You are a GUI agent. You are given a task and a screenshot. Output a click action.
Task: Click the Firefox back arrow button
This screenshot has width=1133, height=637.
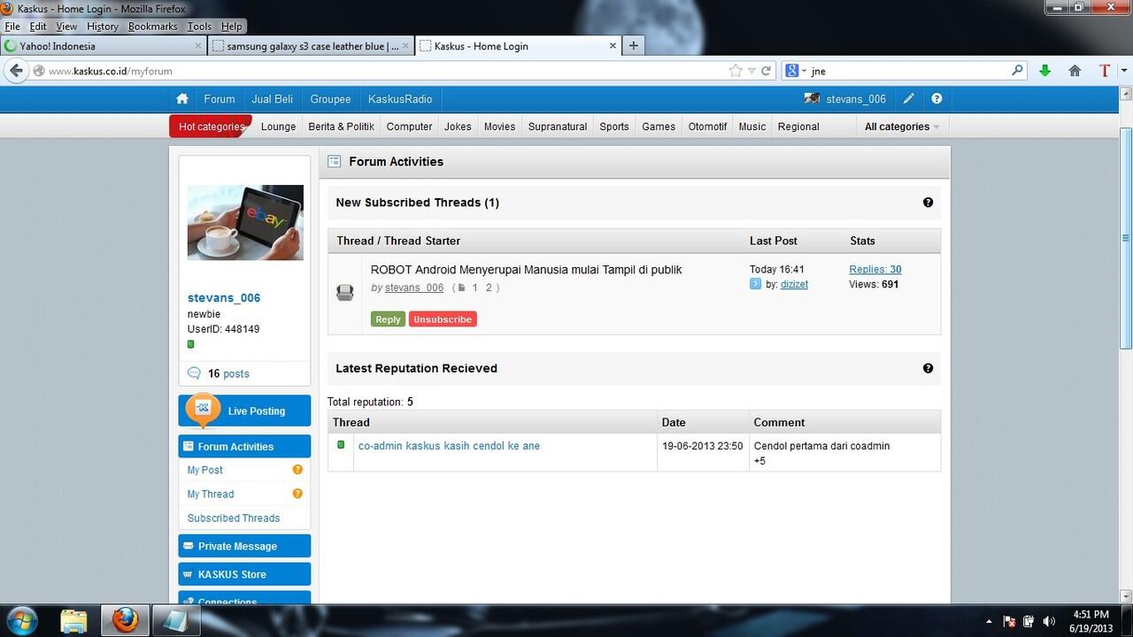[15, 71]
